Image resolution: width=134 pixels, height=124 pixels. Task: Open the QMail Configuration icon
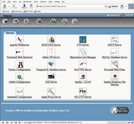pyautogui.click(x=20, y=76)
